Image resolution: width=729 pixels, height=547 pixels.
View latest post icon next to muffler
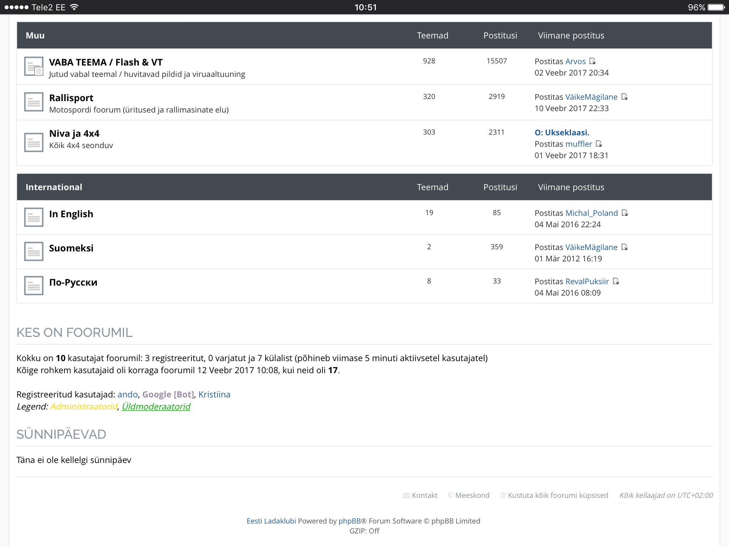[x=599, y=144]
